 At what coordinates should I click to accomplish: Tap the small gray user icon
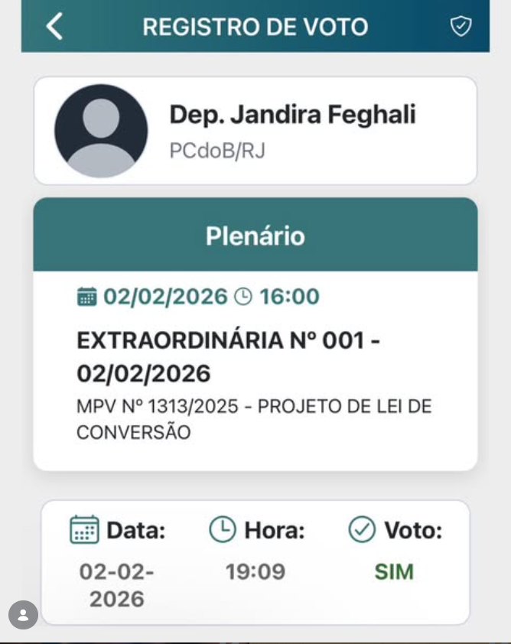pyautogui.click(x=23, y=614)
